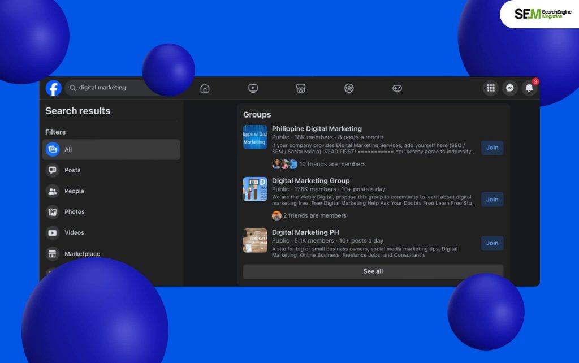This screenshot has height=363, width=579.
Task: Click friend avatar beside '2 friends are members'
Action: pyautogui.click(x=276, y=215)
